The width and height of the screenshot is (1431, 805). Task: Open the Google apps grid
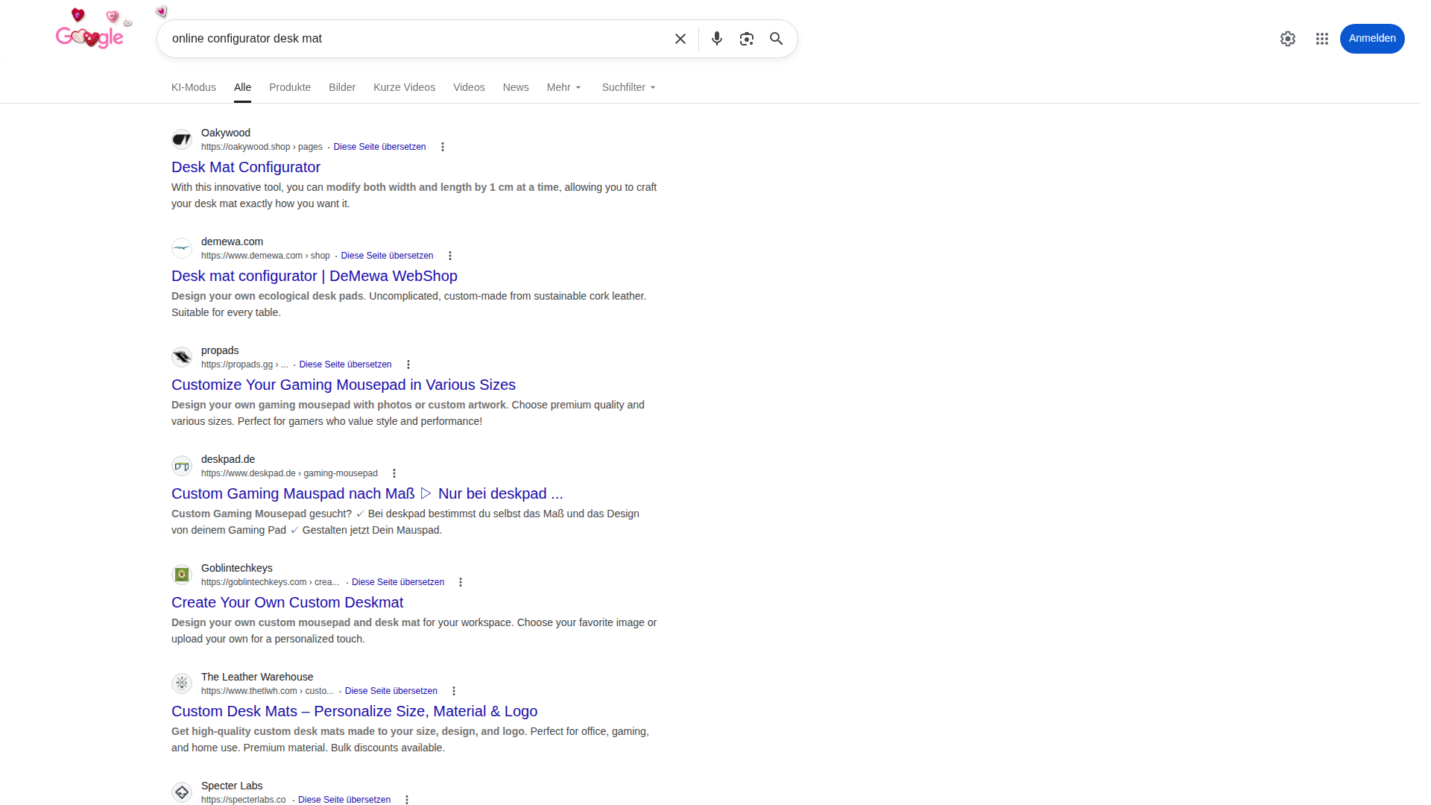(x=1321, y=38)
